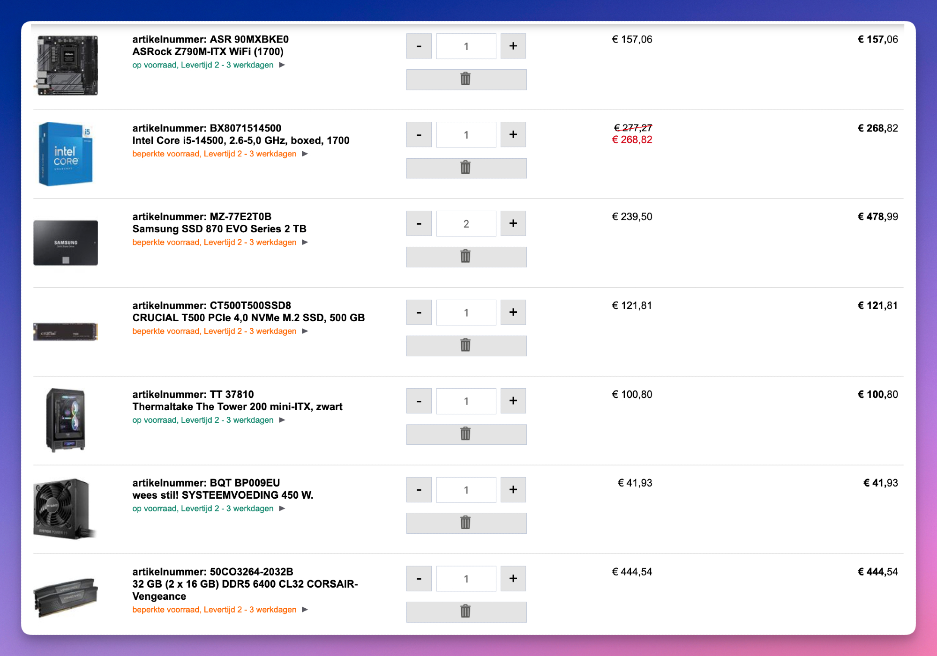Viewport: 937px width, 656px height.
Task: Open delivery info arrow for Corsair Vengeance RAM
Action: coord(305,609)
